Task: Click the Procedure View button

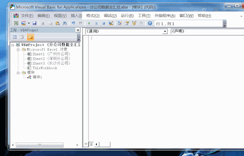Action: (85, 144)
